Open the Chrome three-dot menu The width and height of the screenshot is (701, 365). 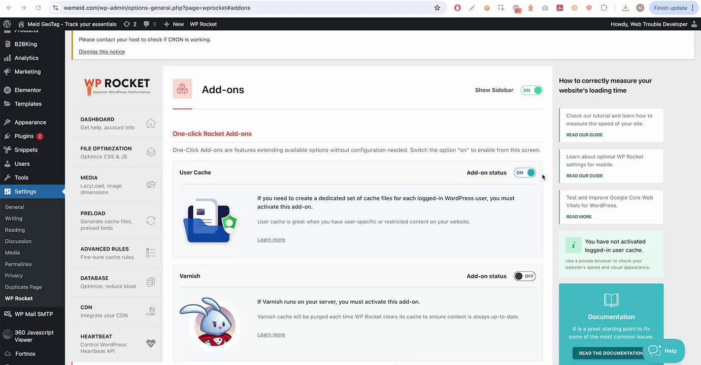[693, 8]
